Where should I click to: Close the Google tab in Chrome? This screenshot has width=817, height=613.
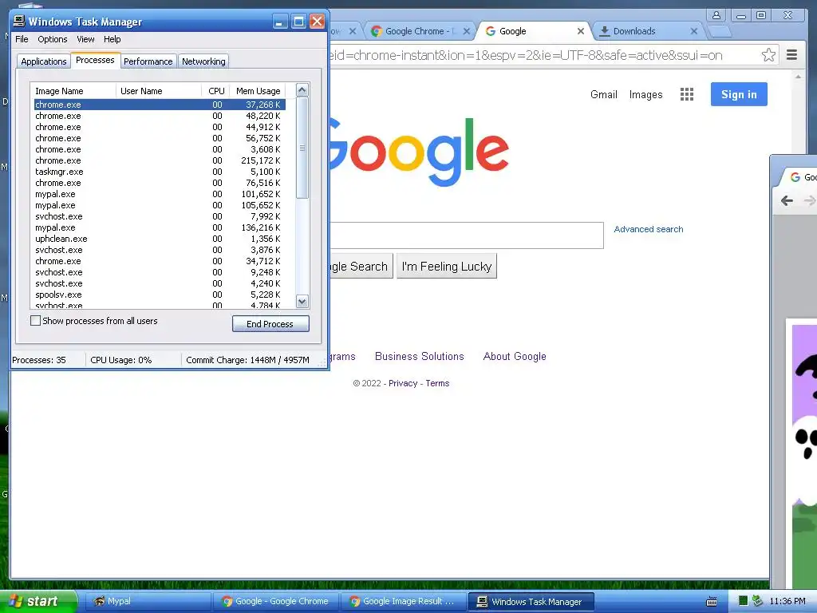click(581, 31)
